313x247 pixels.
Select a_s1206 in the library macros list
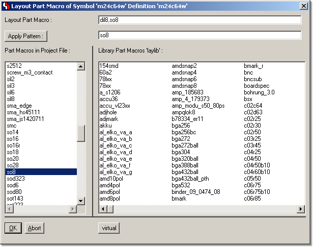(110, 92)
